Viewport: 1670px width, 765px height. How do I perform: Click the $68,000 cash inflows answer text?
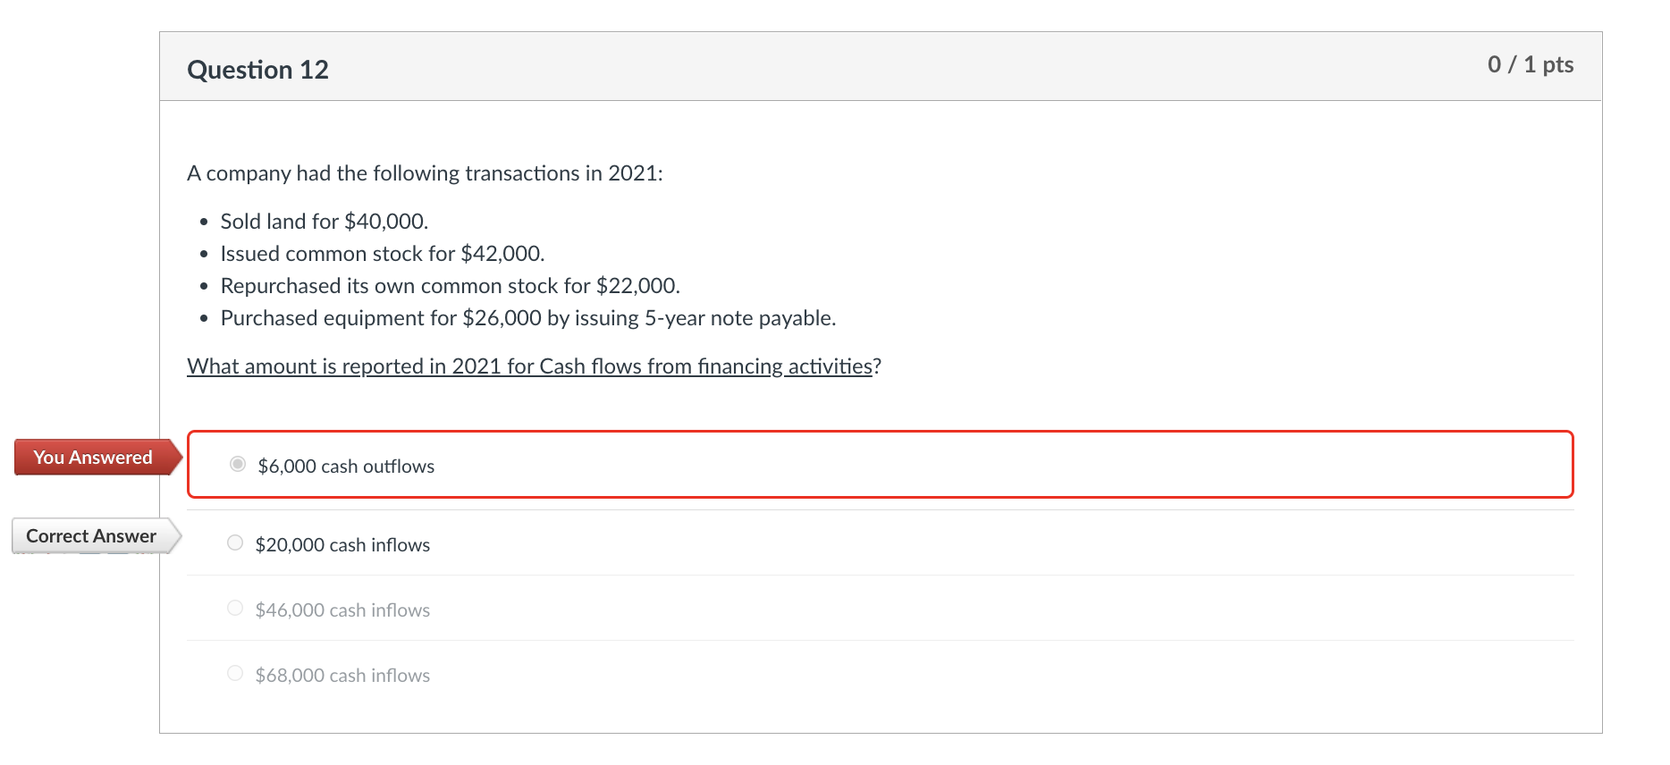(342, 675)
